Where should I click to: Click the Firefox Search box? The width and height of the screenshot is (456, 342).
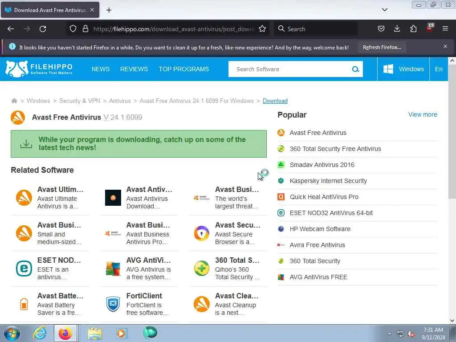[316, 29]
